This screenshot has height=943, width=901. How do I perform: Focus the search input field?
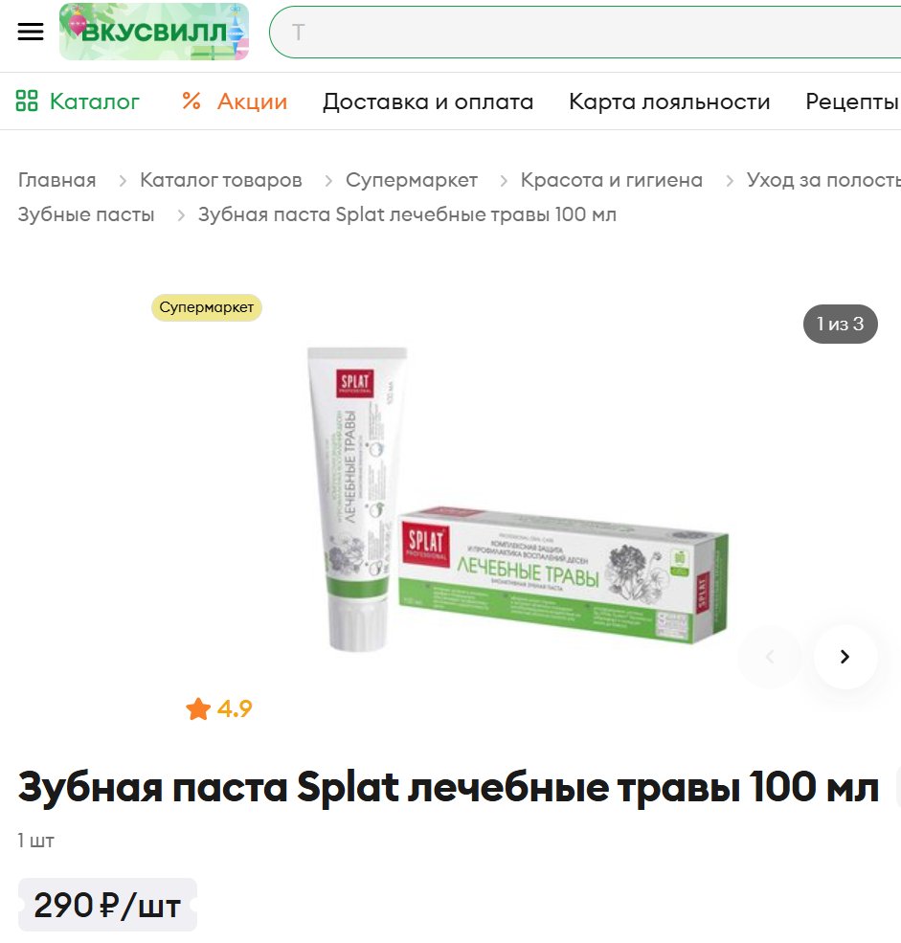click(585, 32)
